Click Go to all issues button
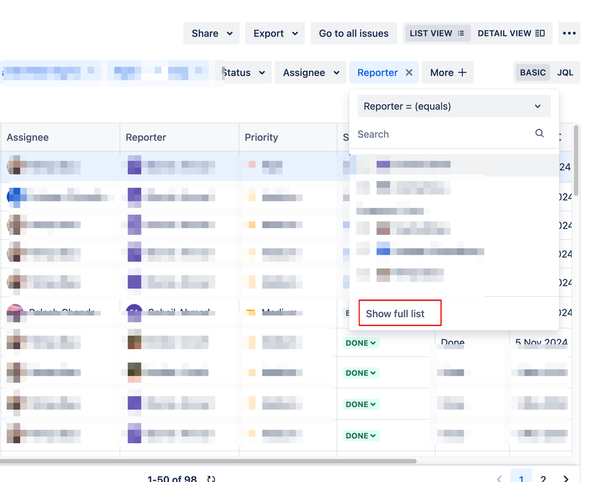603x482 pixels. 353,33
